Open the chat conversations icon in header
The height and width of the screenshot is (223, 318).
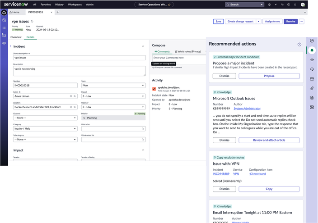click(282, 5)
